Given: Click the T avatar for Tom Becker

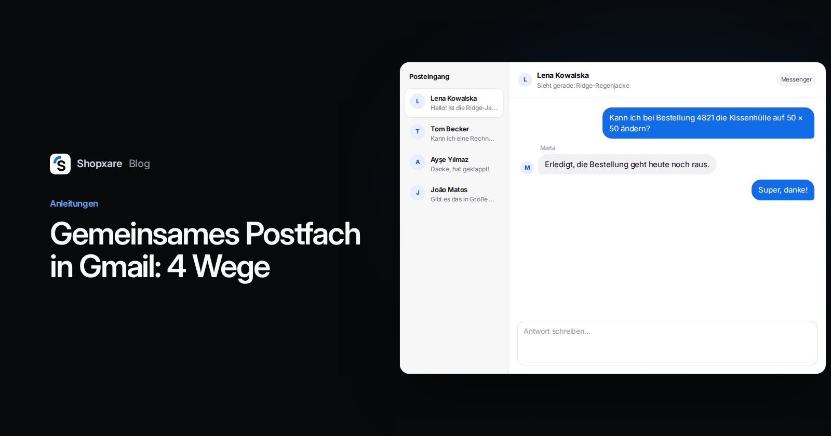Looking at the screenshot, I should [418, 131].
